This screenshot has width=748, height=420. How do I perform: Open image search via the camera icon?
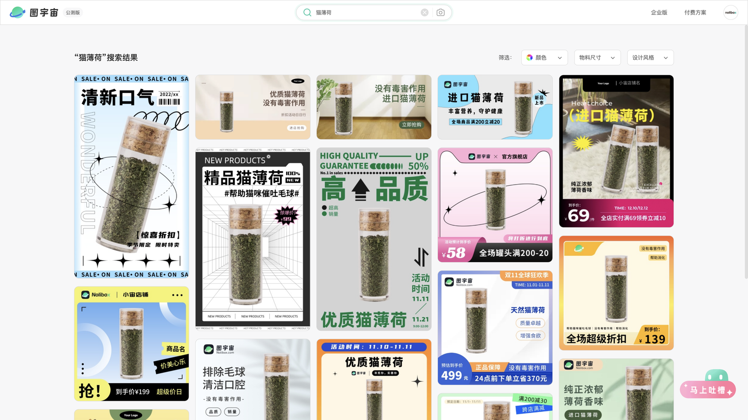[x=440, y=12]
